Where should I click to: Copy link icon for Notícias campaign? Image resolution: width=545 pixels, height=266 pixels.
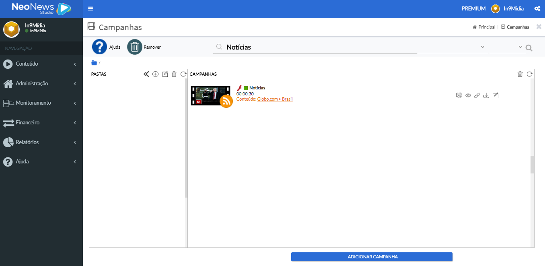pos(477,95)
